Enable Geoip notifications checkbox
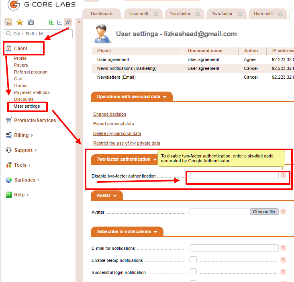This screenshot has width=294, height=282. pos(193,260)
